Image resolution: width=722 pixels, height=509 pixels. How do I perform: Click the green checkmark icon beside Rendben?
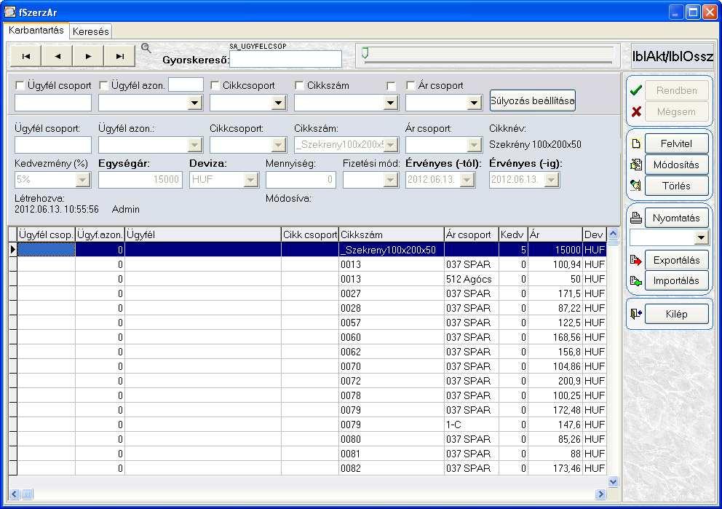pos(636,91)
